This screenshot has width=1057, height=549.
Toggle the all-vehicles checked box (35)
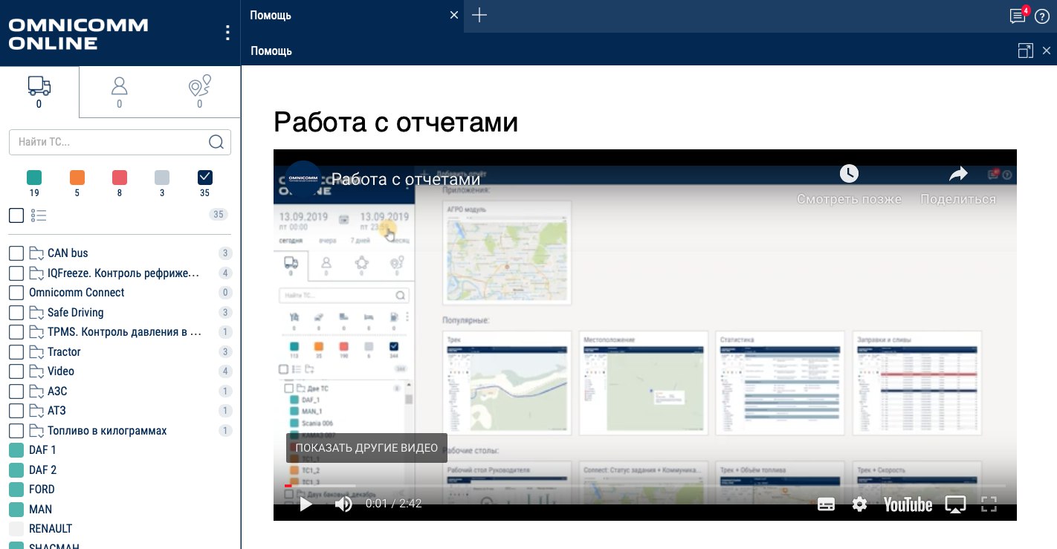(x=205, y=178)
